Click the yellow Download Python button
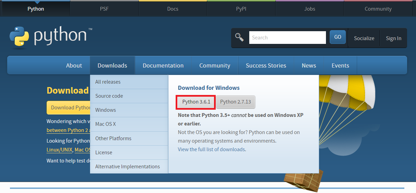The width and height of the screenshot is (416, 193). point(68,108)
